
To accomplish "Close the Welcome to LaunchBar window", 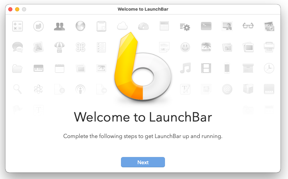I will 10,9.
